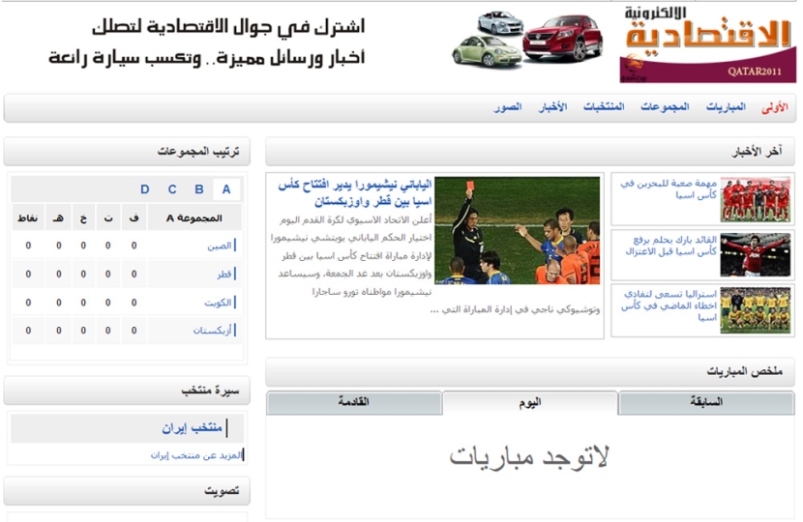Open the الأولى home menu item
Image resolution: width=803 pixels, height=522 pixels.
coord(774,107)
